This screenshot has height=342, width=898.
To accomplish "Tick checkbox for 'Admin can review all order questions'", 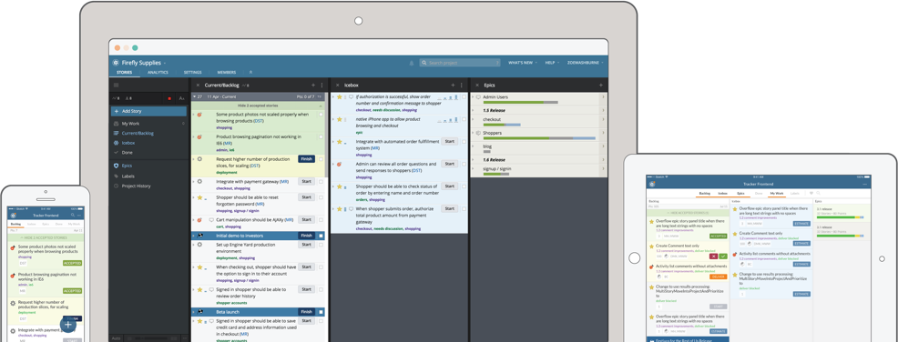I will (464, 164).
